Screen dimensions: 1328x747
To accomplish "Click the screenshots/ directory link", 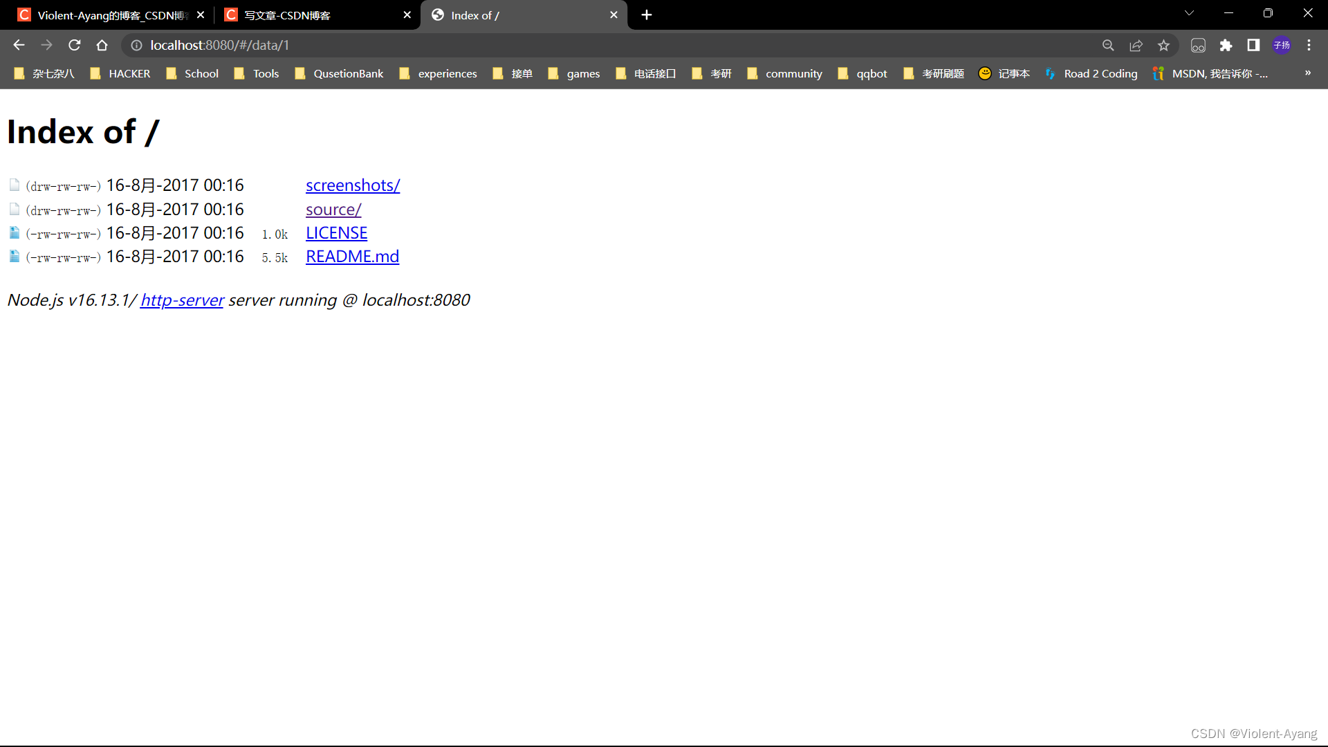I will pyautogui.click(x=353, y=185).
